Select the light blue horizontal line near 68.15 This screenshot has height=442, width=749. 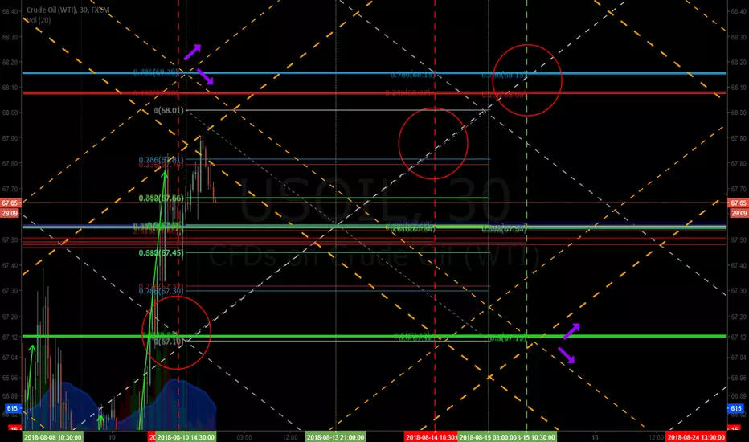374,73
